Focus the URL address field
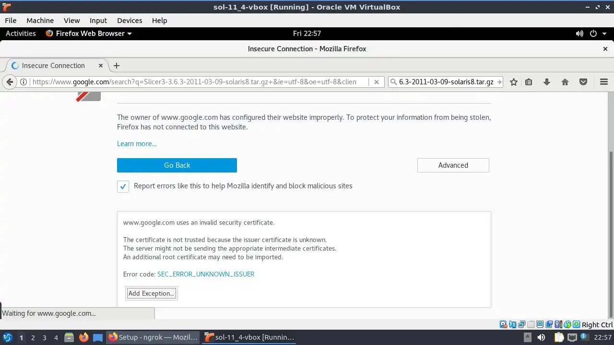 (194, 82)
